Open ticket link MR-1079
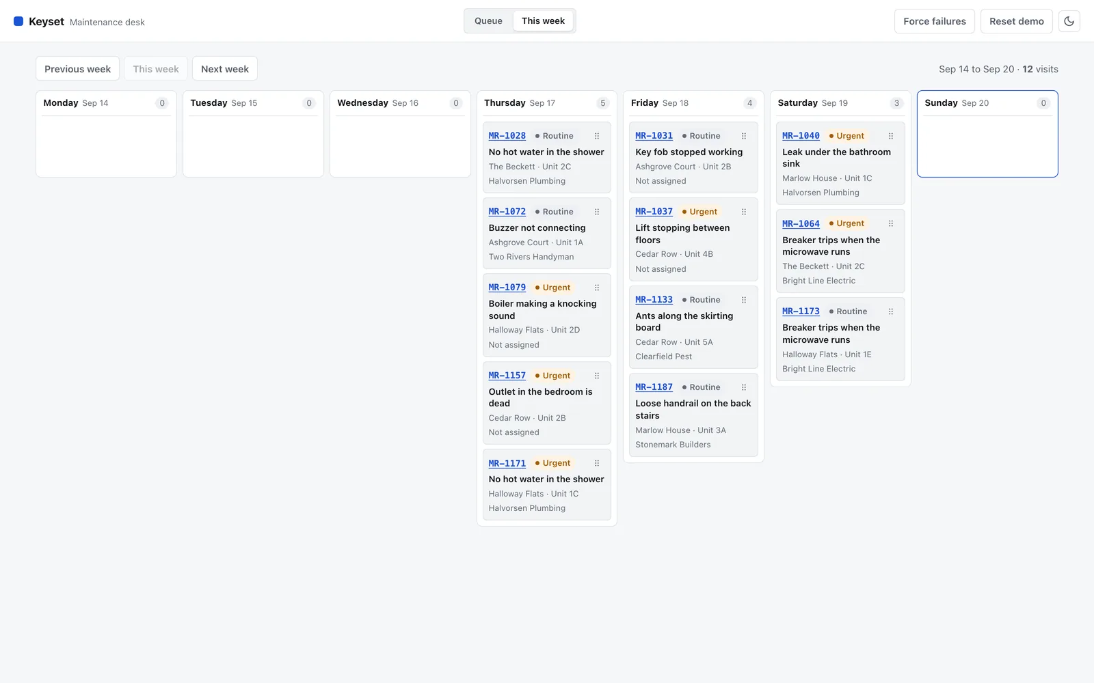 (507, 288)
